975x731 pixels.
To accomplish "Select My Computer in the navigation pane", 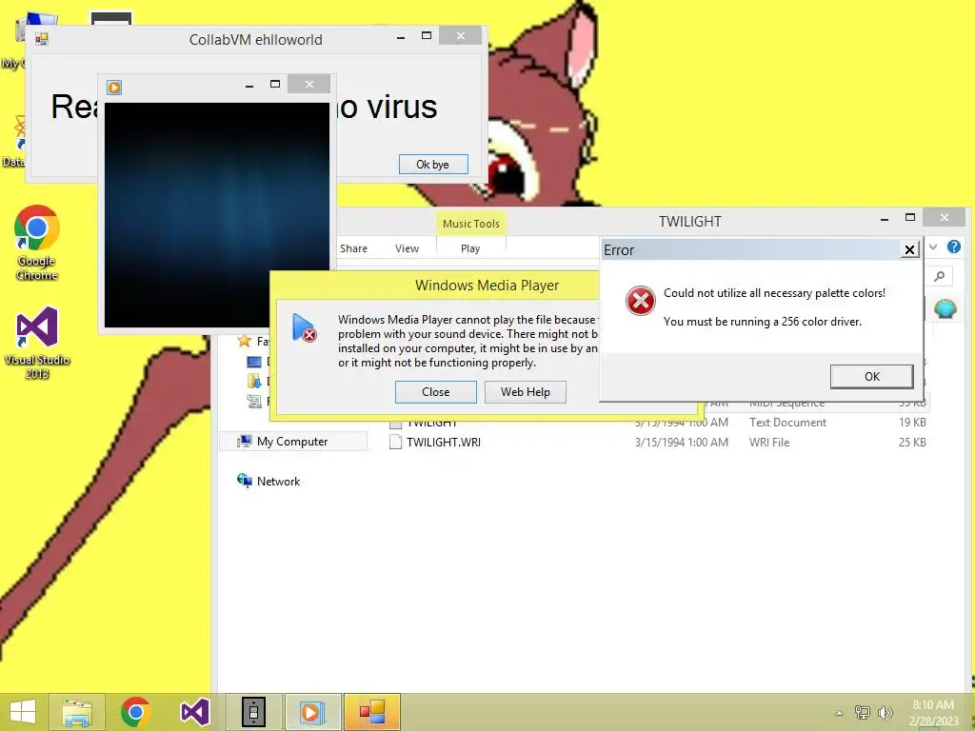I will pos(293,442).
